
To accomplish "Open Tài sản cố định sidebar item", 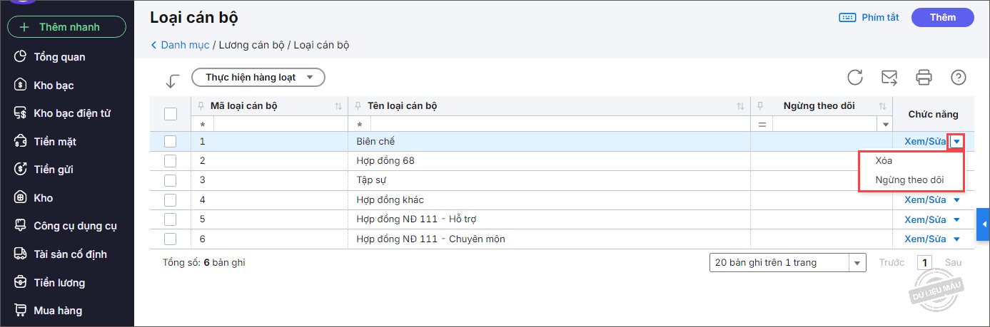I will (70, 254).
